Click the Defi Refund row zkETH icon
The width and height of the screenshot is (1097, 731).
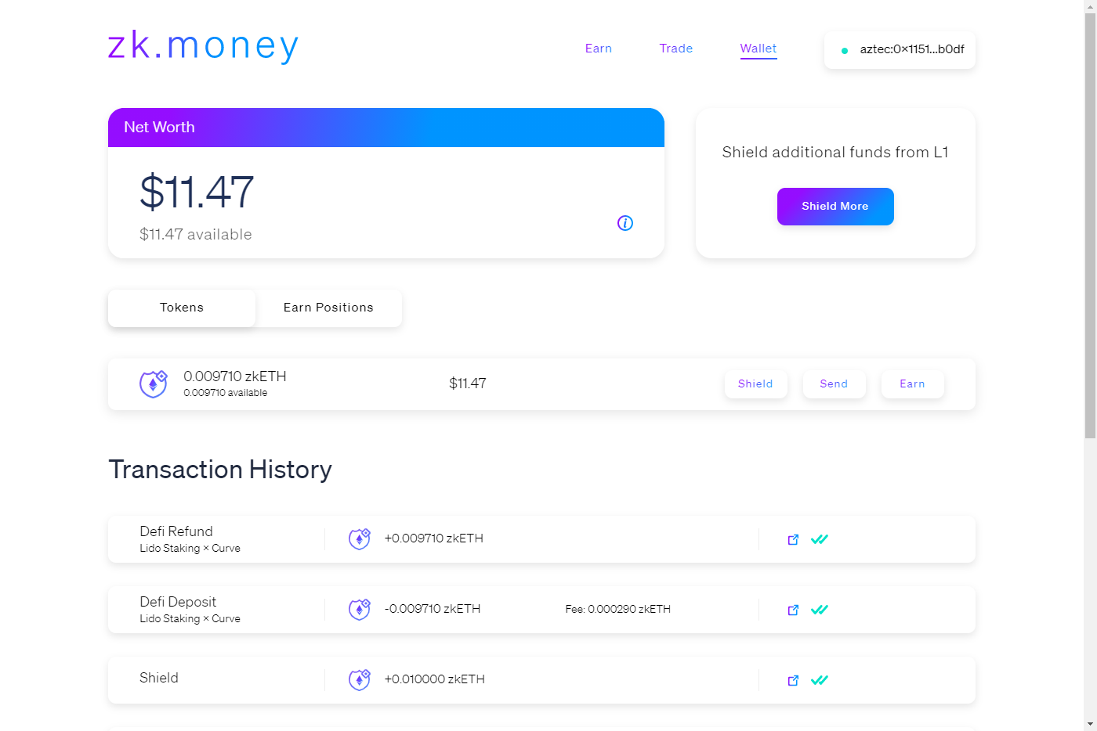coord(360,539)
